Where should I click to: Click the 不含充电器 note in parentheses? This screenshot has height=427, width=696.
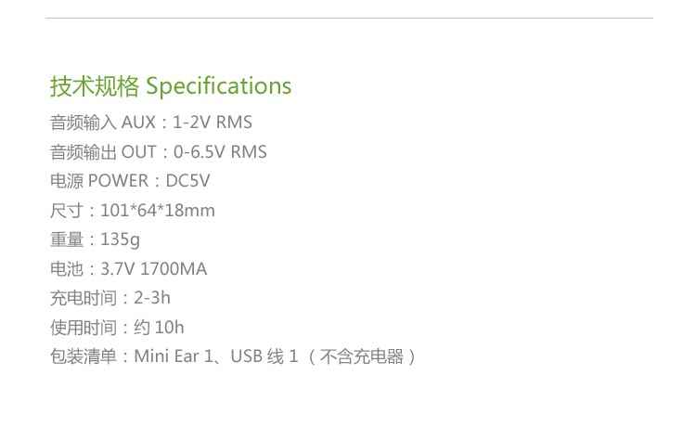(x=361, y=356)
